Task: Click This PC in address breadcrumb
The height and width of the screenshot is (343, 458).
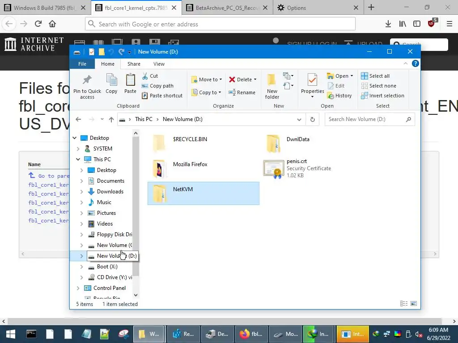Action: pyautogui.click(x=144, y=119)
